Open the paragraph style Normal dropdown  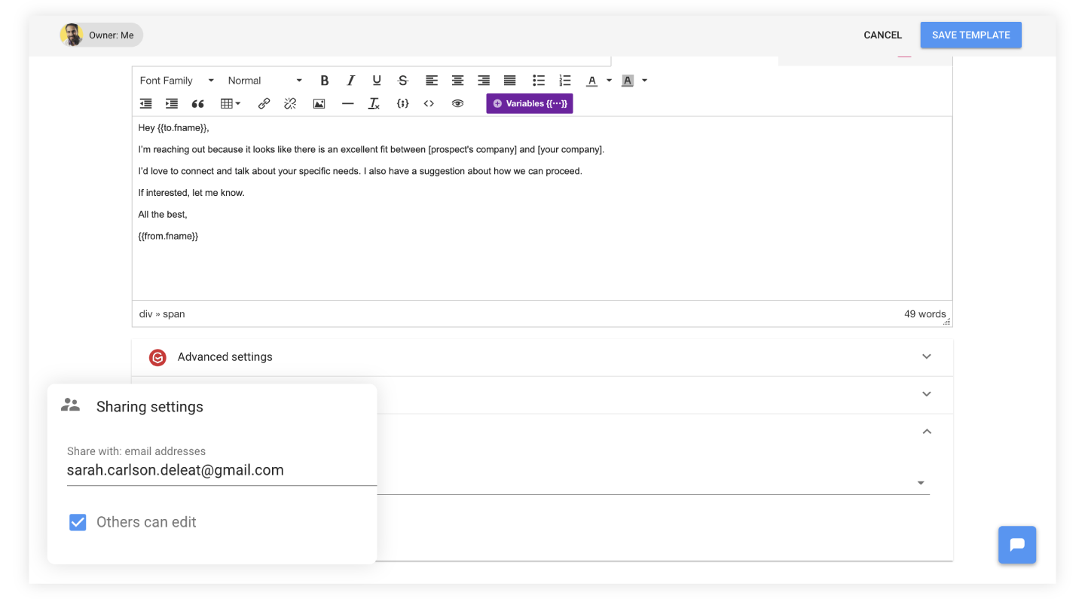[265, 80]
